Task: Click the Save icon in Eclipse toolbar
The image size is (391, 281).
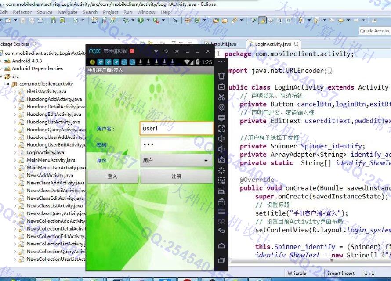Action: 23,21
